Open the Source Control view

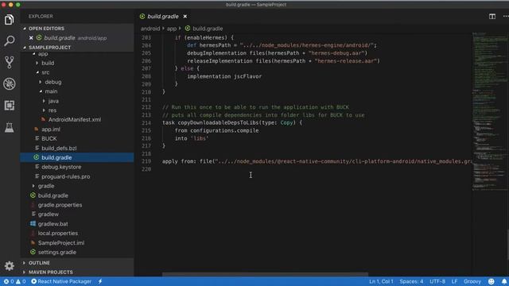click(x=9, y=62)
